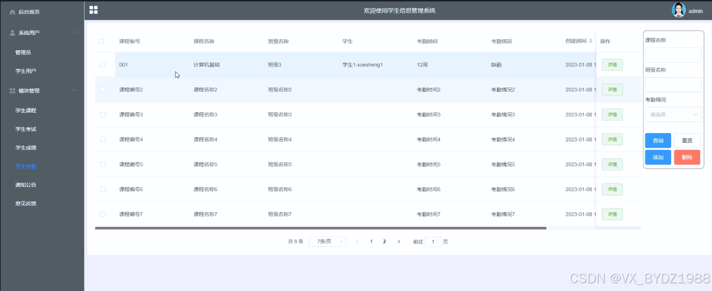Screen dimensions: 712x291
Task: Click the 计算机基础 cell
Action: [x=207, y=65]
